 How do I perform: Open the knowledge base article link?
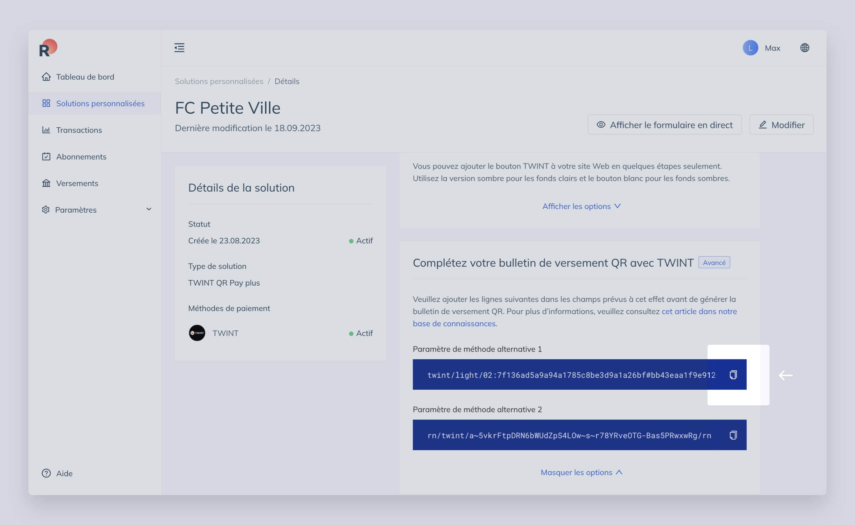click(575, 317)
